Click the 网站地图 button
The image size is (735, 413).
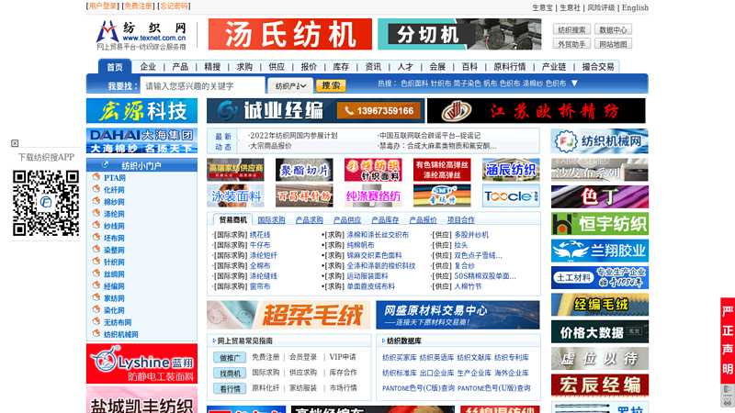613,44
